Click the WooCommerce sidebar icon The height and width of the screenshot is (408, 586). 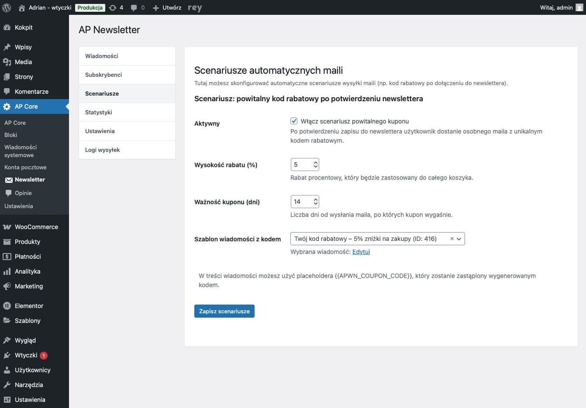[7, 226]
